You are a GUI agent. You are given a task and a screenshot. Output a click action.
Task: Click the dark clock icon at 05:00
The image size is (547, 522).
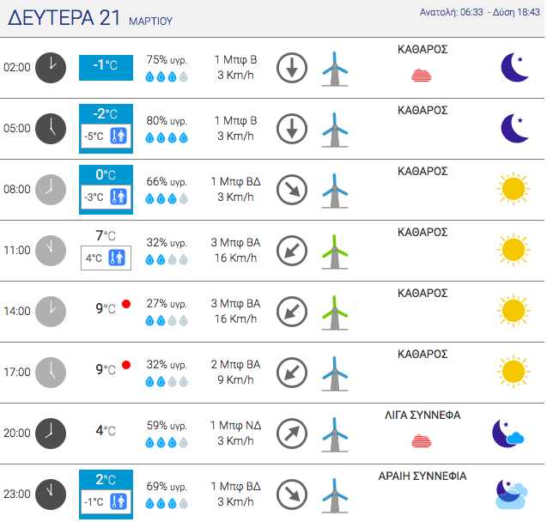point(51,129)
